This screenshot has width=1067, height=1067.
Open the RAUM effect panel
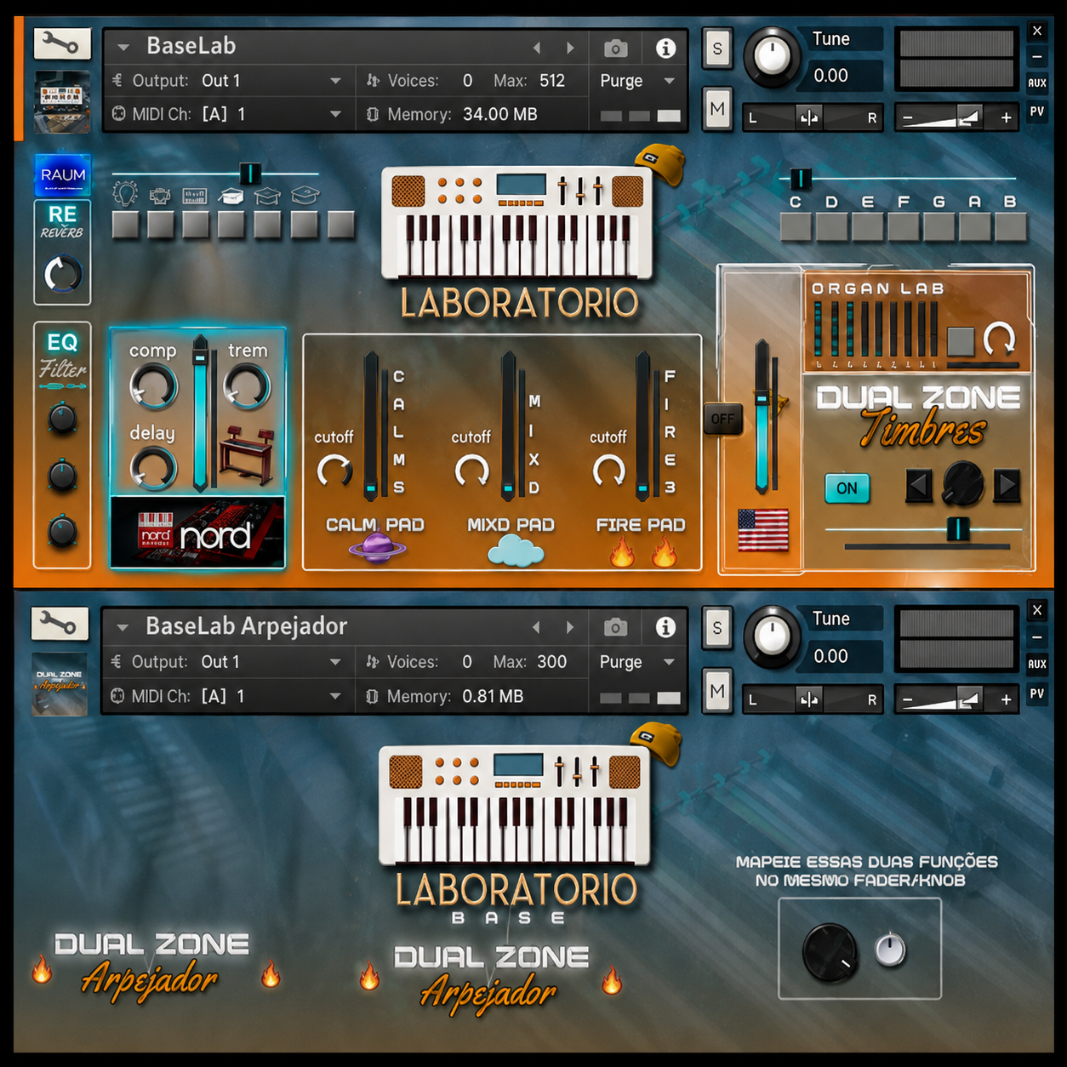click(x=63, y=174)
